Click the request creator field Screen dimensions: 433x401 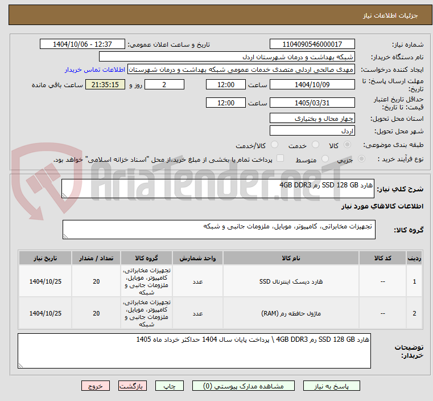pos(241,69)
